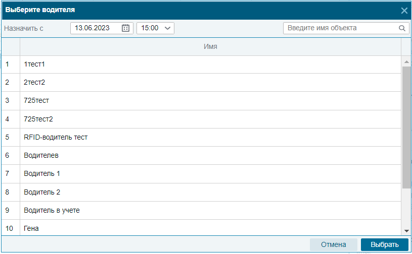Sort by the Имя column header

210,46
